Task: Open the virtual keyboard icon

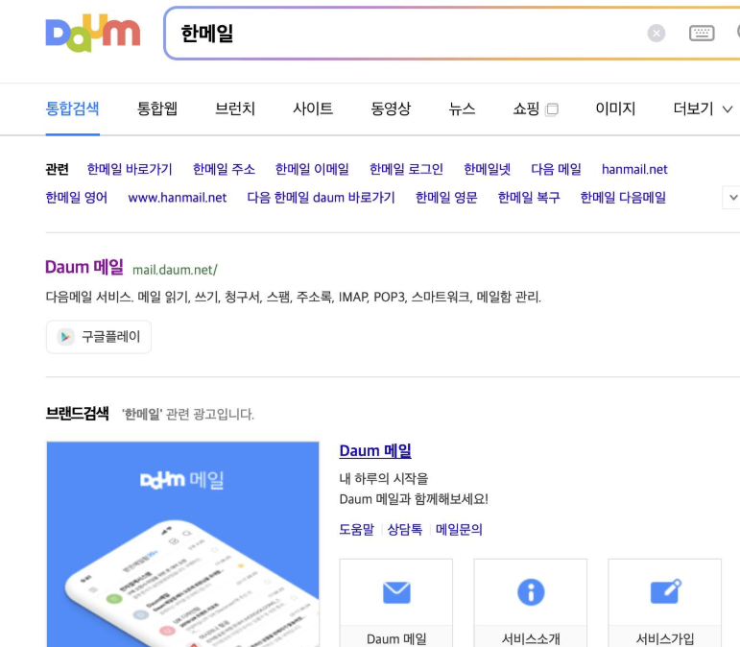Action: point(702,33)
